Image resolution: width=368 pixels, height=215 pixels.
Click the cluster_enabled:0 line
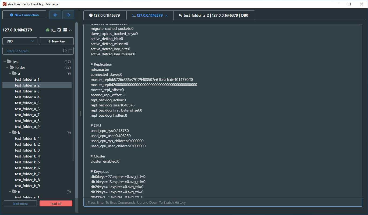pyautogui.click(x=105, y=161)
